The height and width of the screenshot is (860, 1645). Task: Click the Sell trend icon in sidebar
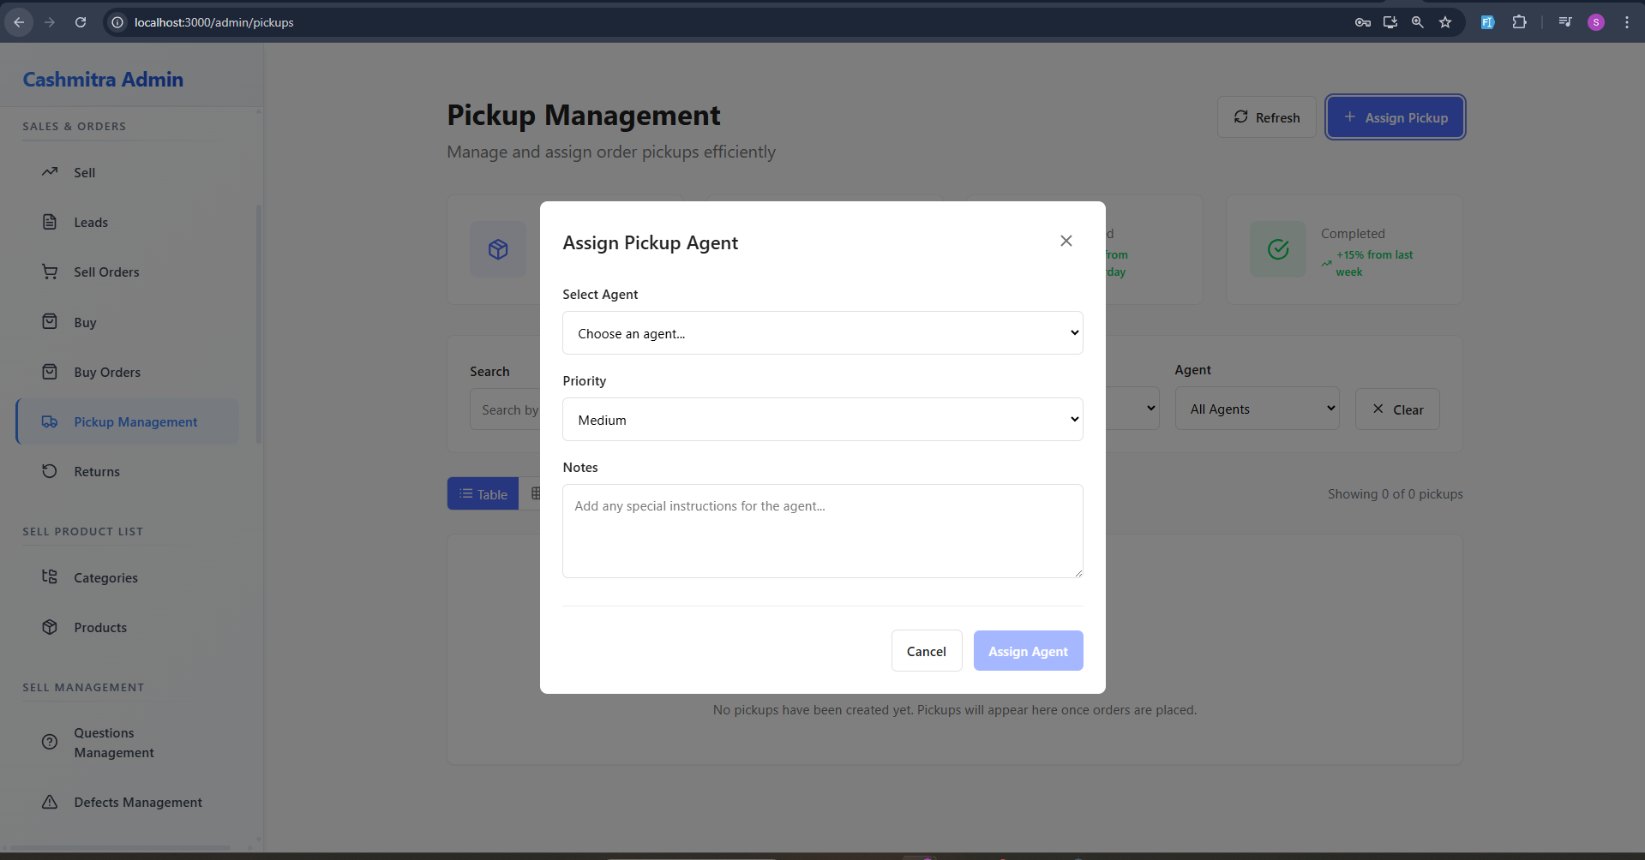[x=50, y=172]
